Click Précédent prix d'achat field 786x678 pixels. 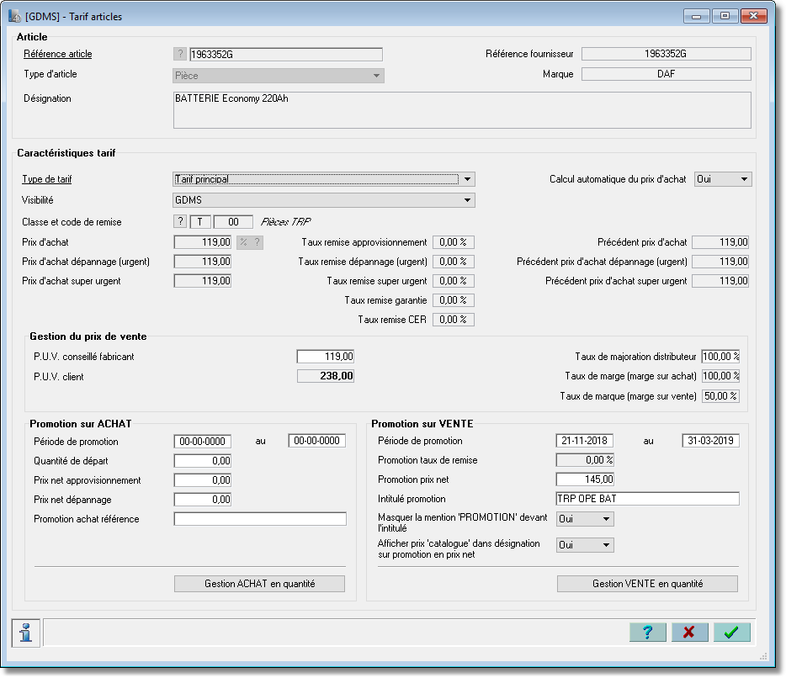(x=721, y=242)
